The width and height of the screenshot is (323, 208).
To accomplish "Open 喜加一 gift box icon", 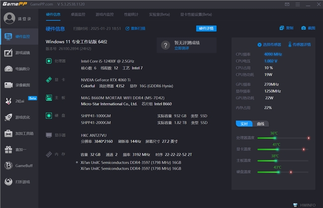I will 8,149.
